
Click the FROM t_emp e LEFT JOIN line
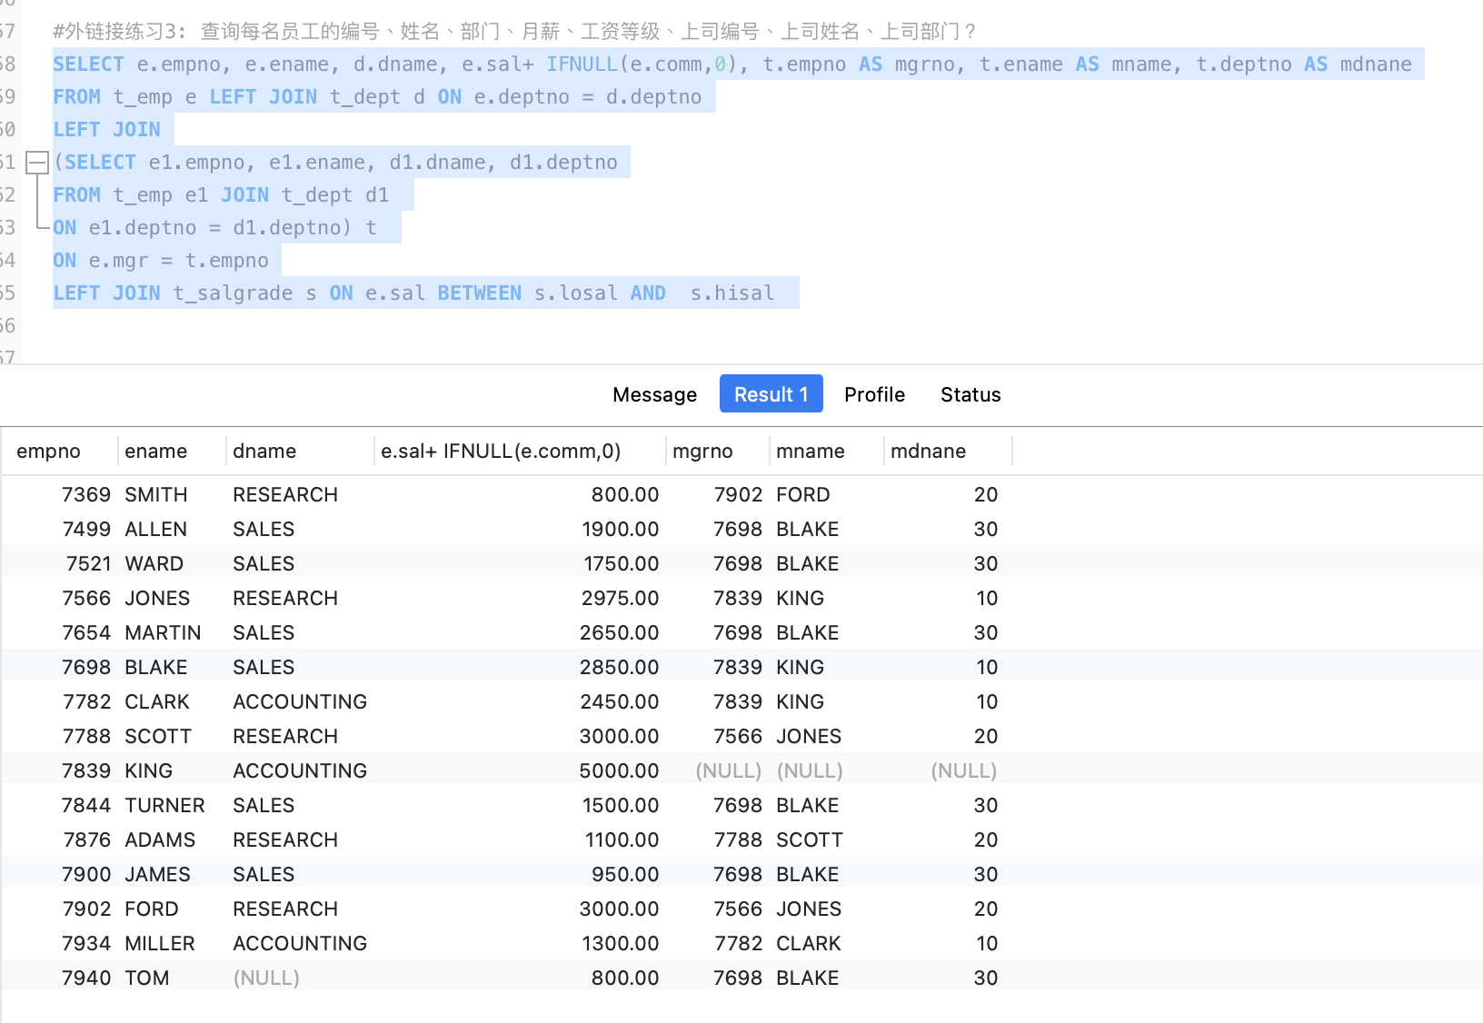coord(377,97)
